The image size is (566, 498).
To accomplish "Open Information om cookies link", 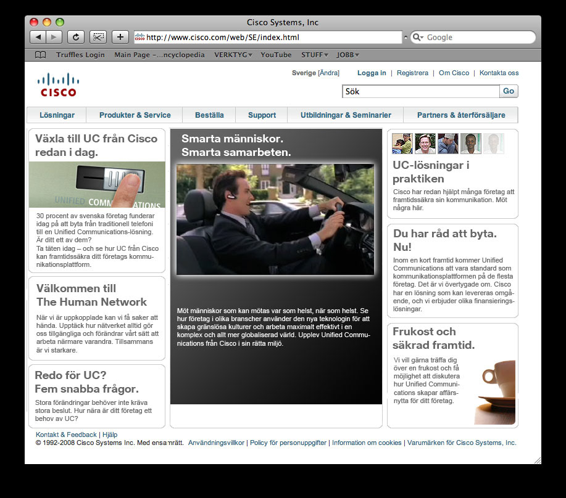I will (x=367, y=443).
